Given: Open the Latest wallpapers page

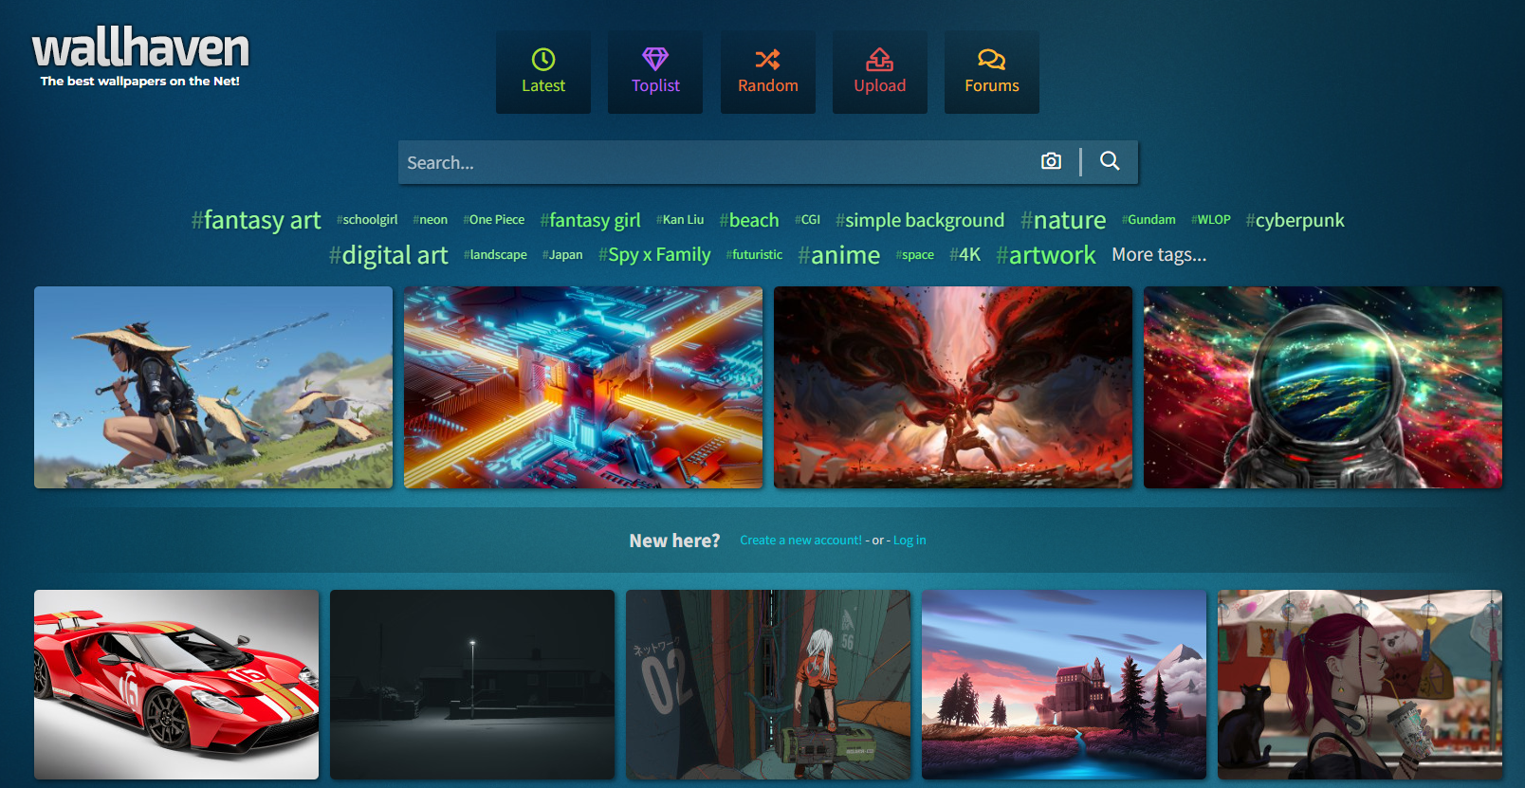Looking at the screenshot, I should click(543, 72).
